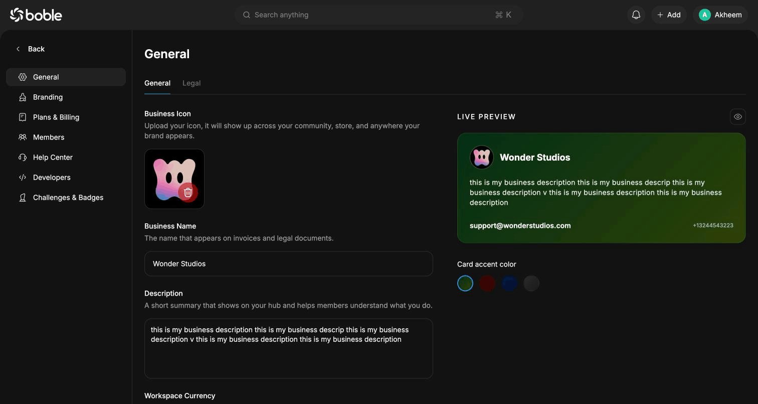Image resolution: width=758 pixels, height=404 pixels.
Task: Click the back arrow chevron
Action: [18, 49]
